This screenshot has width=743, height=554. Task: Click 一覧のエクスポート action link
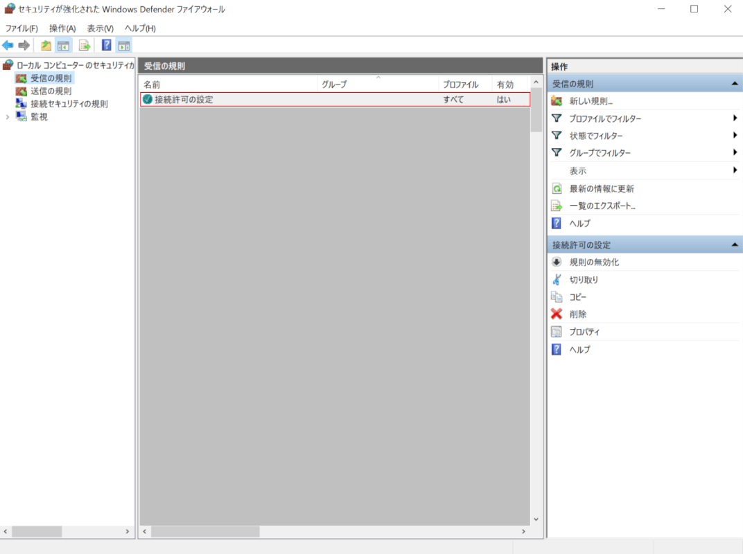(x=602, y=206)
